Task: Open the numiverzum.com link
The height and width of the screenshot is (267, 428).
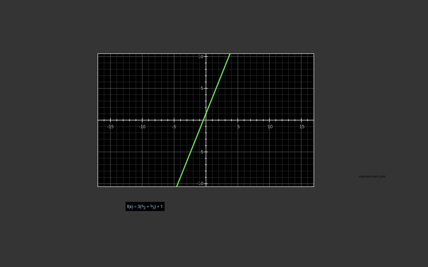Action: point(372,176)
